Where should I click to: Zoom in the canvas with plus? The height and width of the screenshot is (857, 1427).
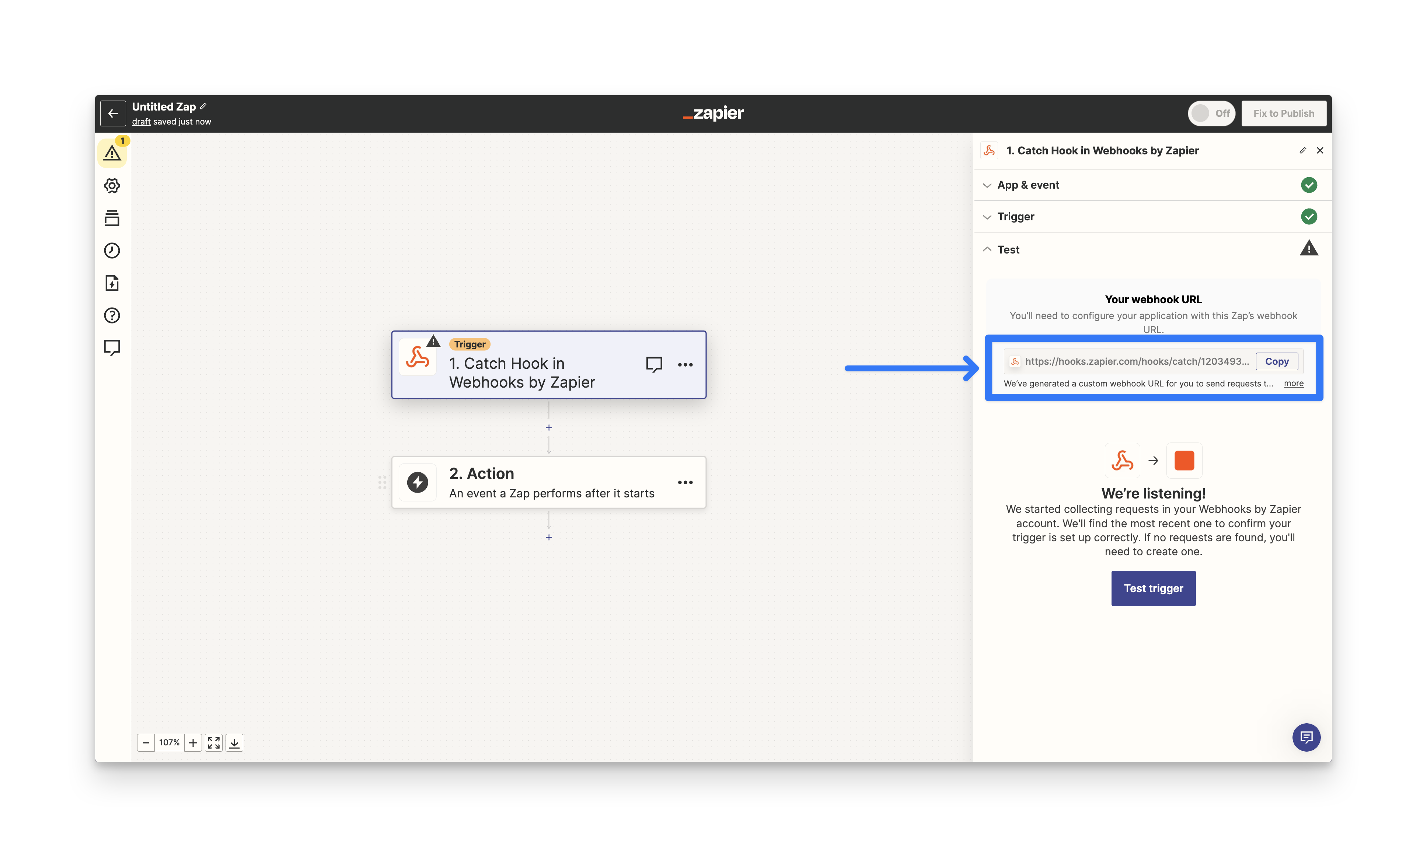click(x=193, y=743)
